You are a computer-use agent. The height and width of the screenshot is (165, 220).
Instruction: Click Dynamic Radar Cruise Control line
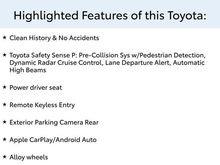coord(107,63)
